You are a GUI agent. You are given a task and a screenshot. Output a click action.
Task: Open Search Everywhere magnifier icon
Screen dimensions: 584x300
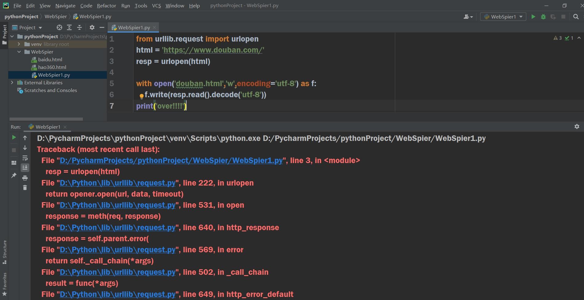pyautogui.click(x=576, y=17)
